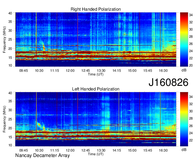Click "40" frequency tick on Left Handed plot
Viewport: 196px width, 159px height.
[10, 93]
